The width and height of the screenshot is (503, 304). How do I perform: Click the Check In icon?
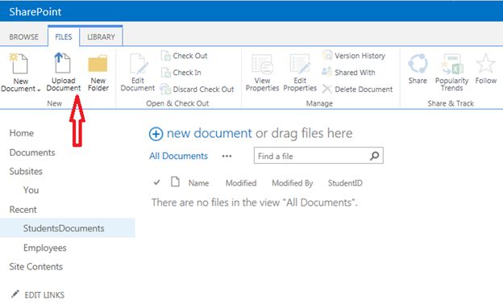tap(166, 73)
